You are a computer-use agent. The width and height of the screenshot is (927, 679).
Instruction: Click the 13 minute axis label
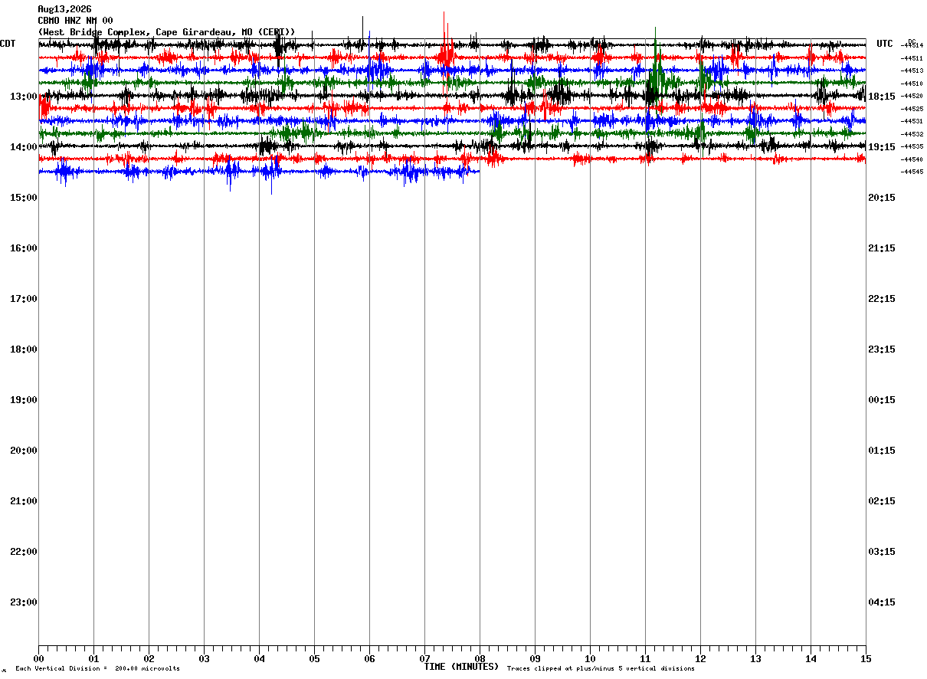[x=755, y=659]
